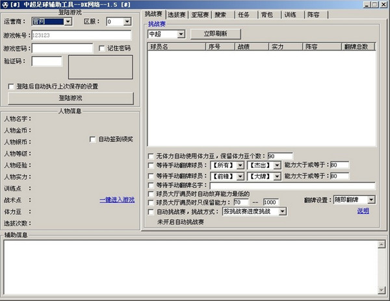390x301 pixels.
Task: Switch to the 搜索 tab
Action: 220,15
